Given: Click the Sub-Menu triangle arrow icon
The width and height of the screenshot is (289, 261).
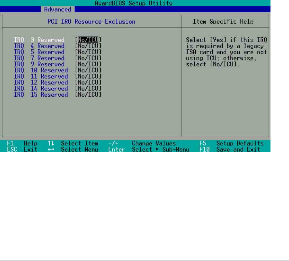Looking at the screenshot, I should pyautogui.click(x=157, y=149).
